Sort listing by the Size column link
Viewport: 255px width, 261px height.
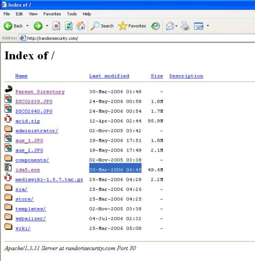point(157,76)
